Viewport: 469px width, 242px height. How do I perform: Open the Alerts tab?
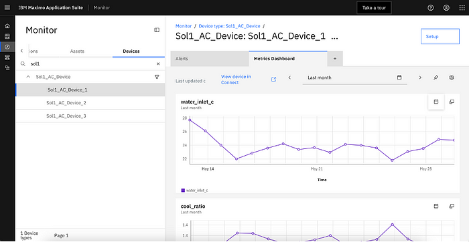coord(210,59)
